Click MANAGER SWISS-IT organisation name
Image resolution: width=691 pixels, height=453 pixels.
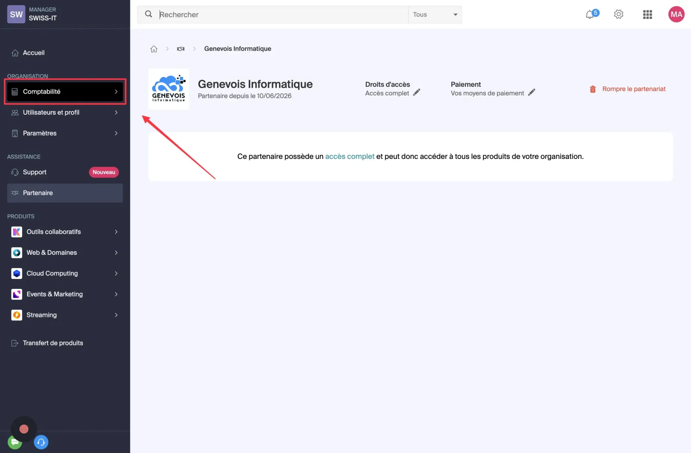click(x=43, y=14)
